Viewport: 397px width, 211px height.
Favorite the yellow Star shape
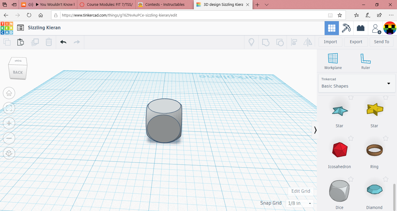point(386,98)
